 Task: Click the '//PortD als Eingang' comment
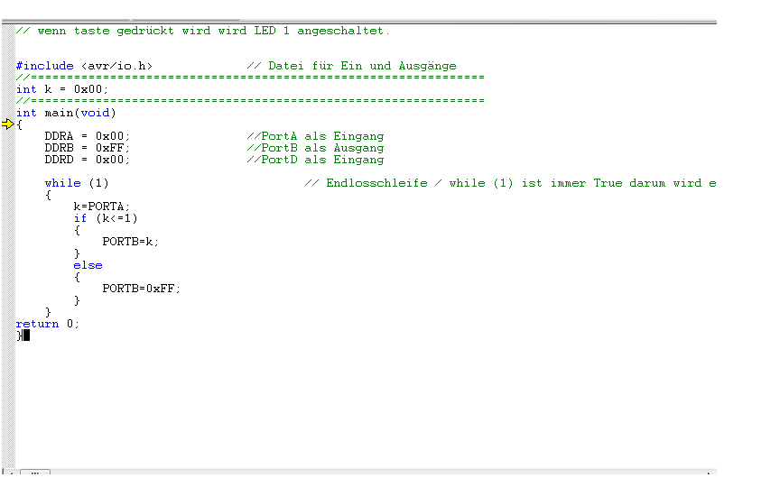coord(315,160)
